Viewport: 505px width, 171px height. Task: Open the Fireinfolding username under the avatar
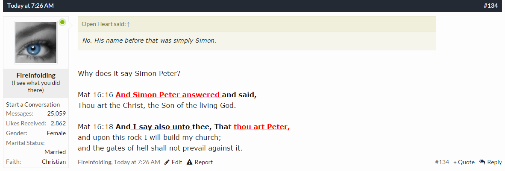tap(36, 75)
